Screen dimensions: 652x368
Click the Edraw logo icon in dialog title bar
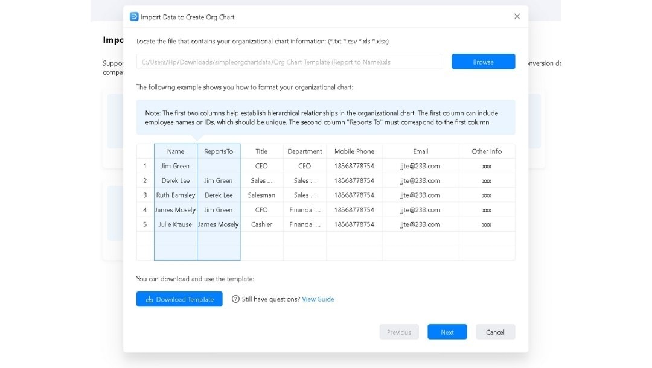coord(136,17)
